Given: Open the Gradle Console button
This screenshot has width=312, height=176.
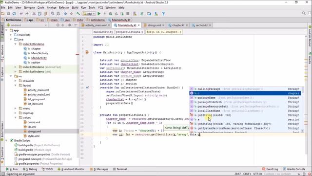Looking at the screenshot, I should tap(294, 169).
